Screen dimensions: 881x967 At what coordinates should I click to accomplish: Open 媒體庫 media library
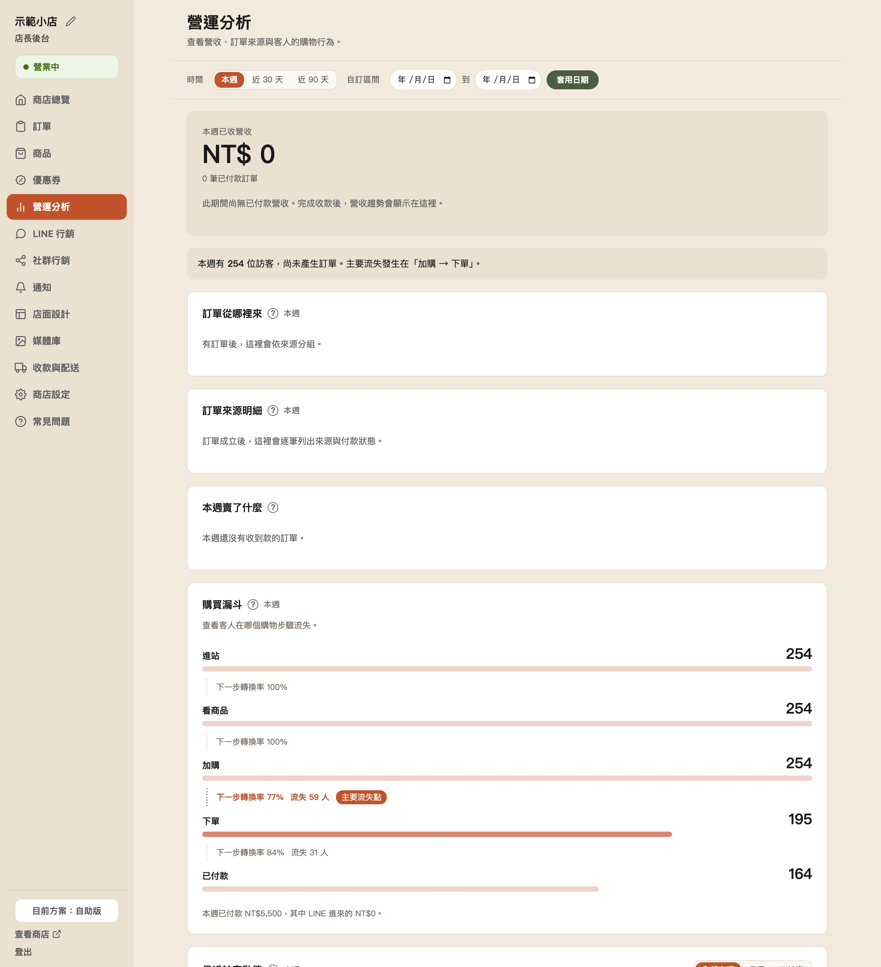point(67,341)
